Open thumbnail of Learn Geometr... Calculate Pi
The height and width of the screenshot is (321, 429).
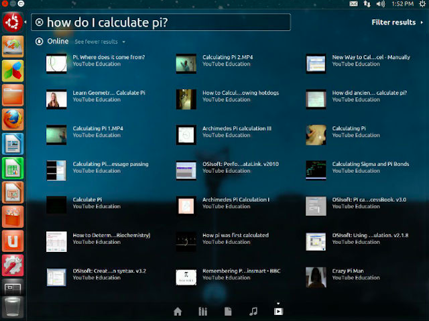coord(56,99)
